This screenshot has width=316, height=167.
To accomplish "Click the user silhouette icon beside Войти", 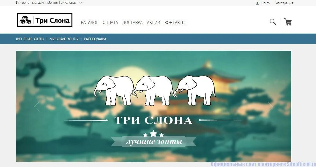I will tap(257, 3).
